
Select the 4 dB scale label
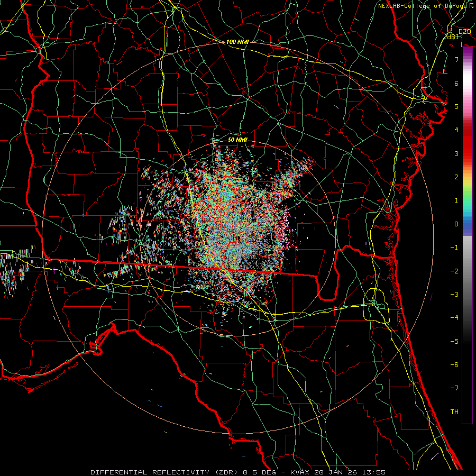coord(456,130)
